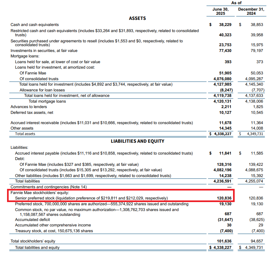Select consolidated trusts loans value 4,095,287

tap(254, 79)
